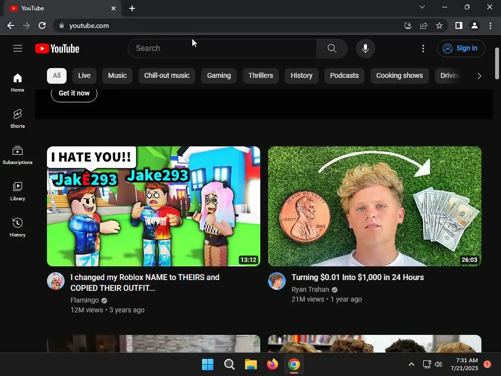The image size is (501, 376).
Task: Open the YouTube hamburger guide menu
Action: (18, 48)
